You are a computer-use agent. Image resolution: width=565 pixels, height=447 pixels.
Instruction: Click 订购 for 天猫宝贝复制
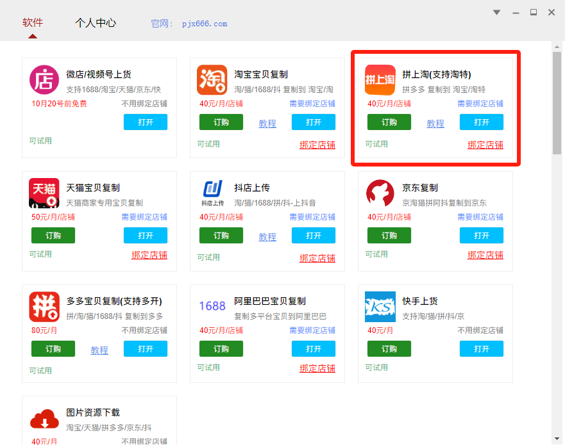(x=53, y=236)
